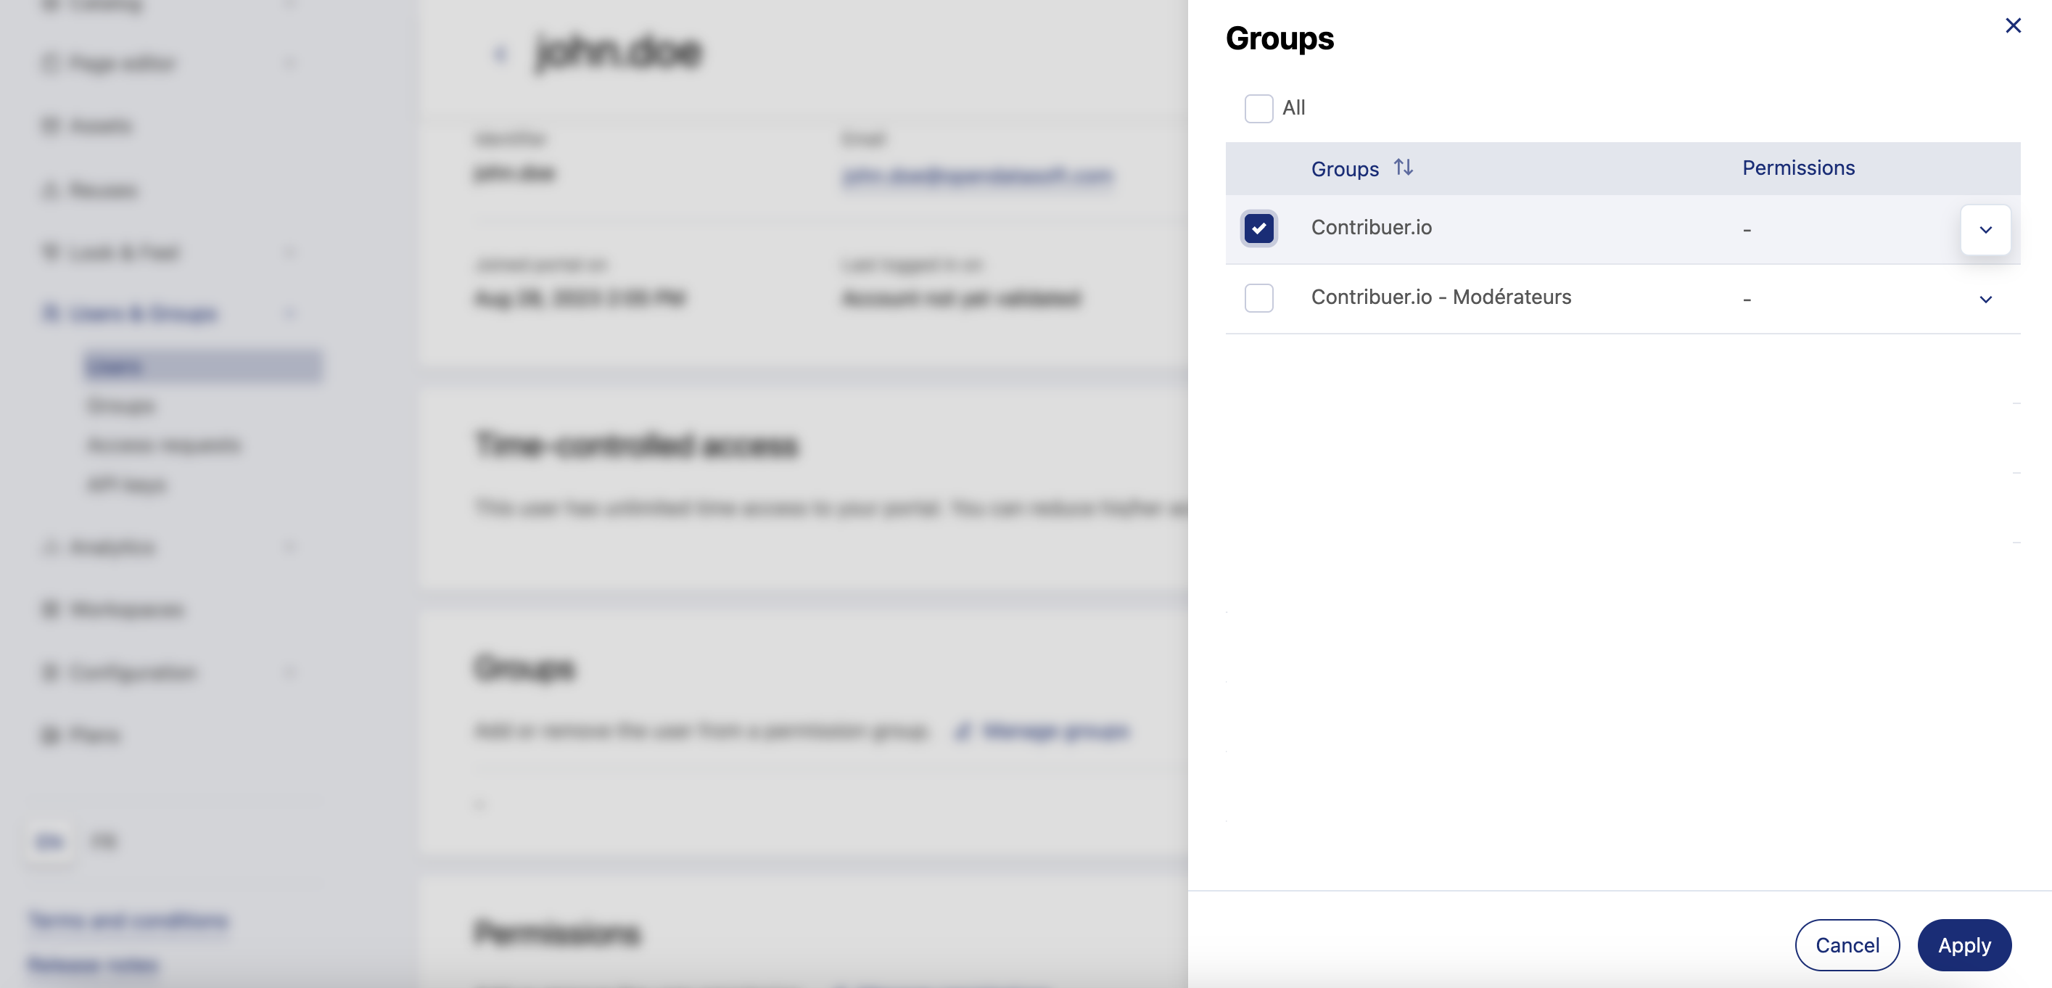Uncheck the Contribuer.io group checkbox

click(x=1258, y=229)
